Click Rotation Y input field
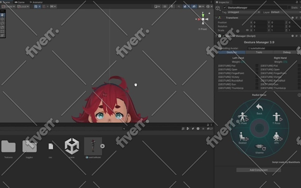Screen dimensions: 301x188 (278, 26)
